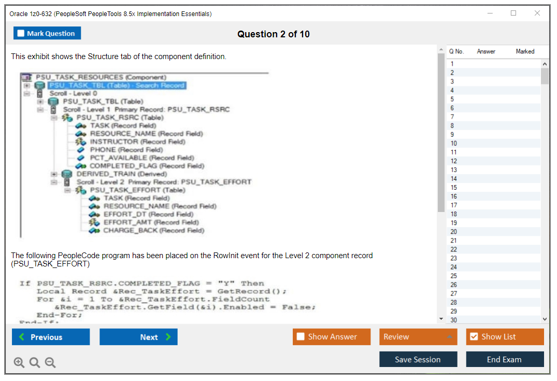Click the Scroll - Level 0 scroll icon

tap(40, 93)
